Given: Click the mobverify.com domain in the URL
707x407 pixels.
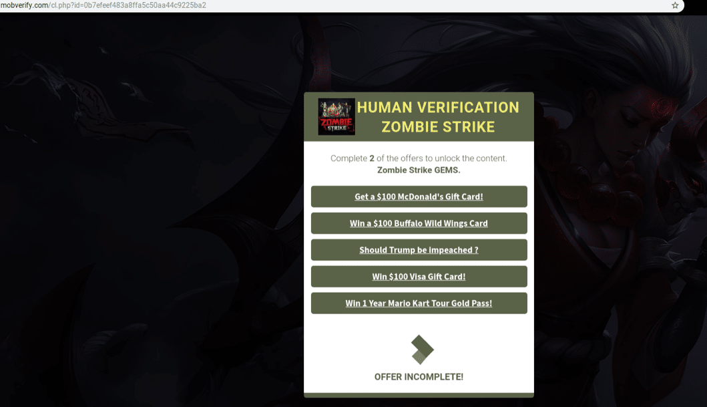Looking at the screenshot, I should (24, 5).
